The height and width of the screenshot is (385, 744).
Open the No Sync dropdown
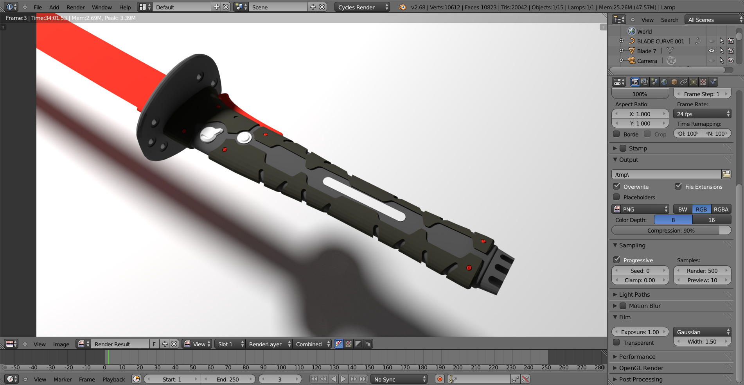[399, 379]
